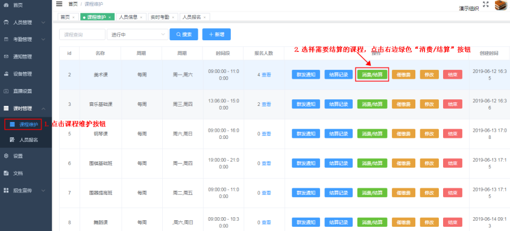Click the 周三,周四 schedule cell
Viewport: 510px width, 231px height.
click(x=183, y=104)
